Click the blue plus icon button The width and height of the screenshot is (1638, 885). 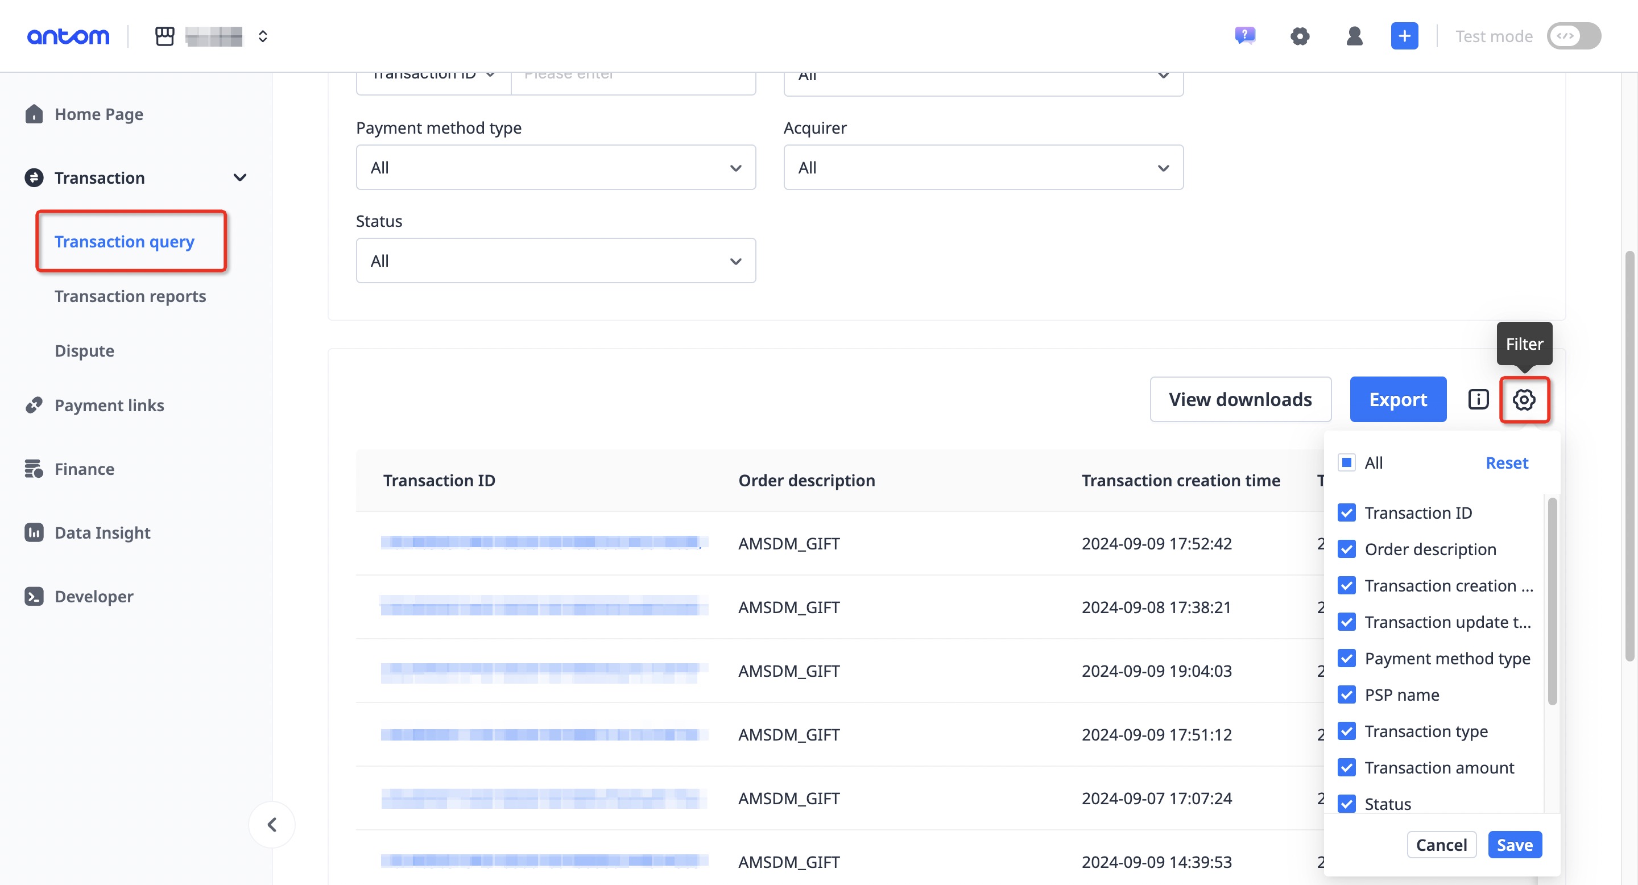(1404, 36)
